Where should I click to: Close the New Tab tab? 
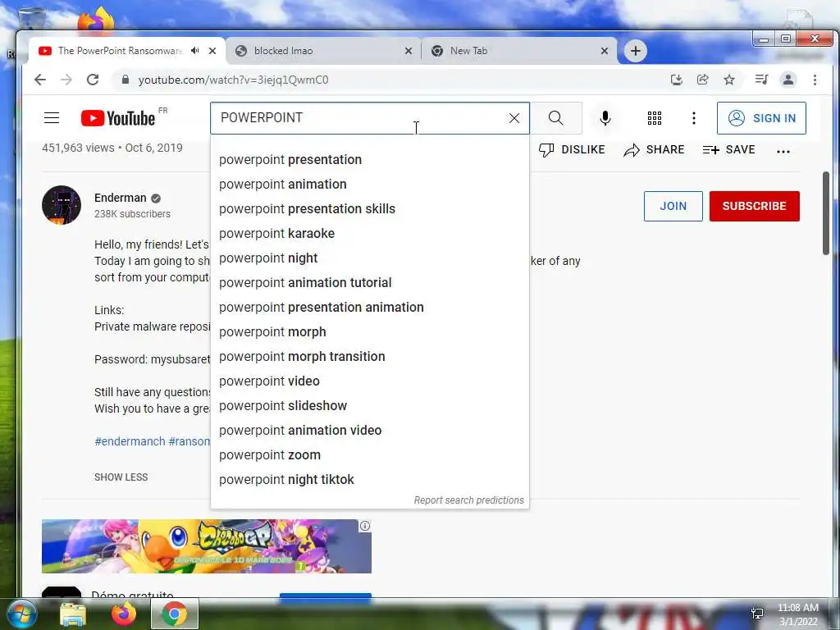[605, 51]
